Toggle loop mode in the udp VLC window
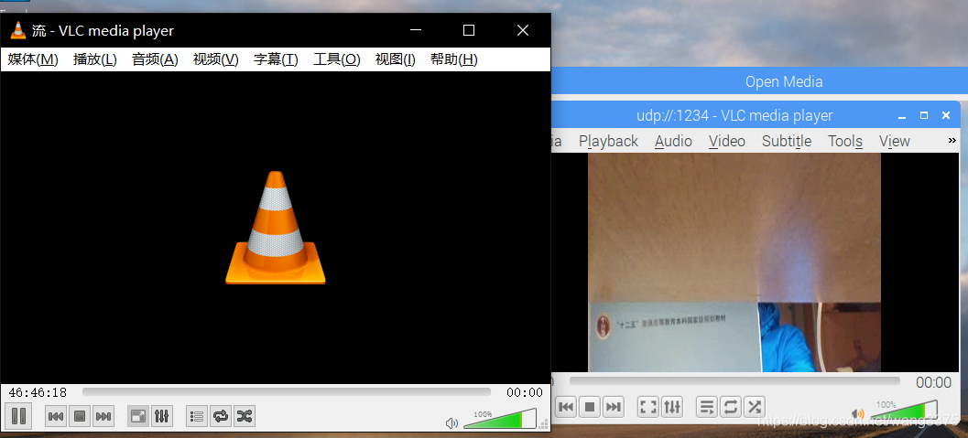This screenshot has height=438, width=968. [730, 407]
